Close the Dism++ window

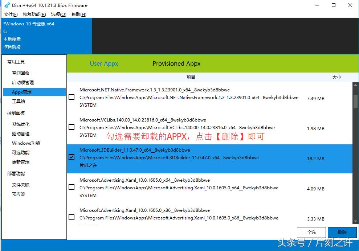(x=350, y=5)
